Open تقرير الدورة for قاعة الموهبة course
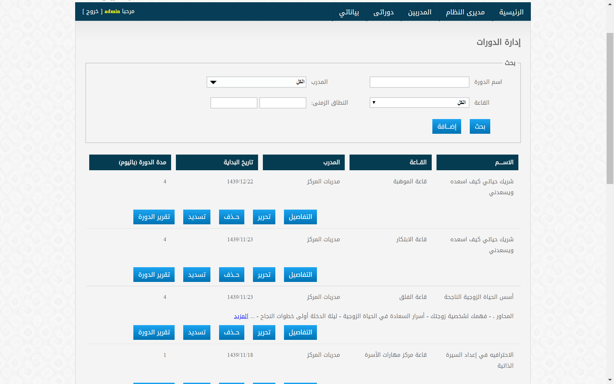This screenshot has width=614, height=384. [x=154, y=217]
